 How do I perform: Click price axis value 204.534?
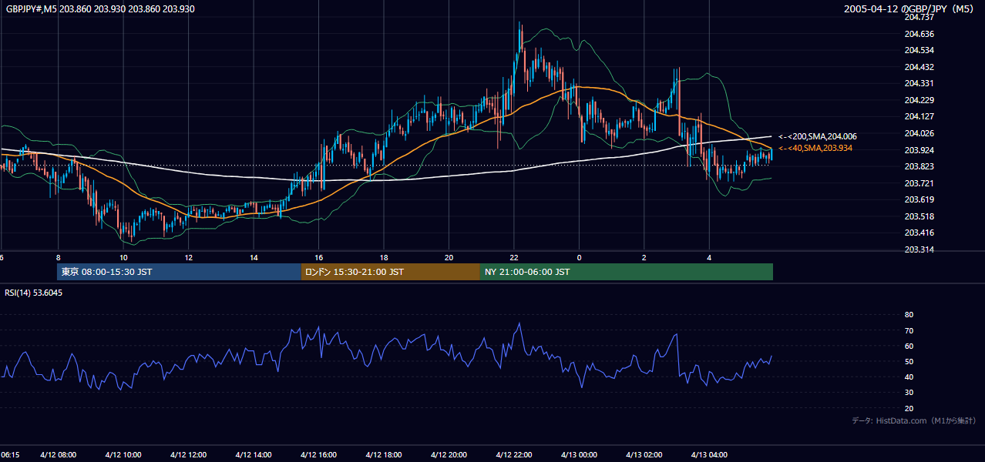919,51
